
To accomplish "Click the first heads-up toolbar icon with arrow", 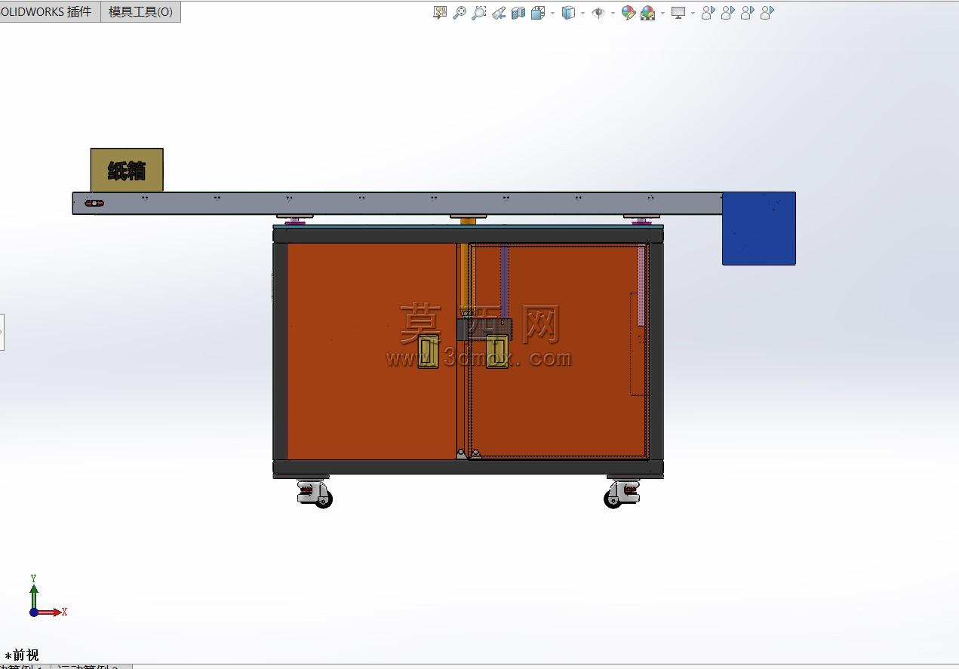I will pyautogui.click(x=440, y=13).
